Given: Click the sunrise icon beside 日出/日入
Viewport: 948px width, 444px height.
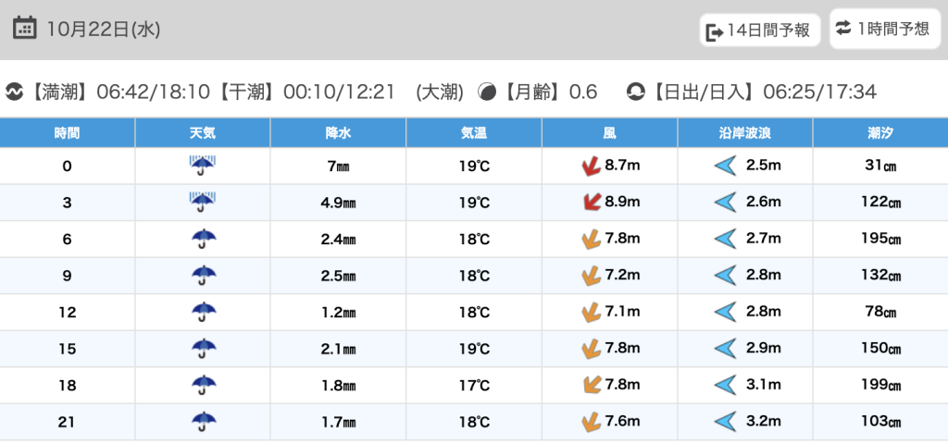Looking at the screenshot, I should click(636, 92).
